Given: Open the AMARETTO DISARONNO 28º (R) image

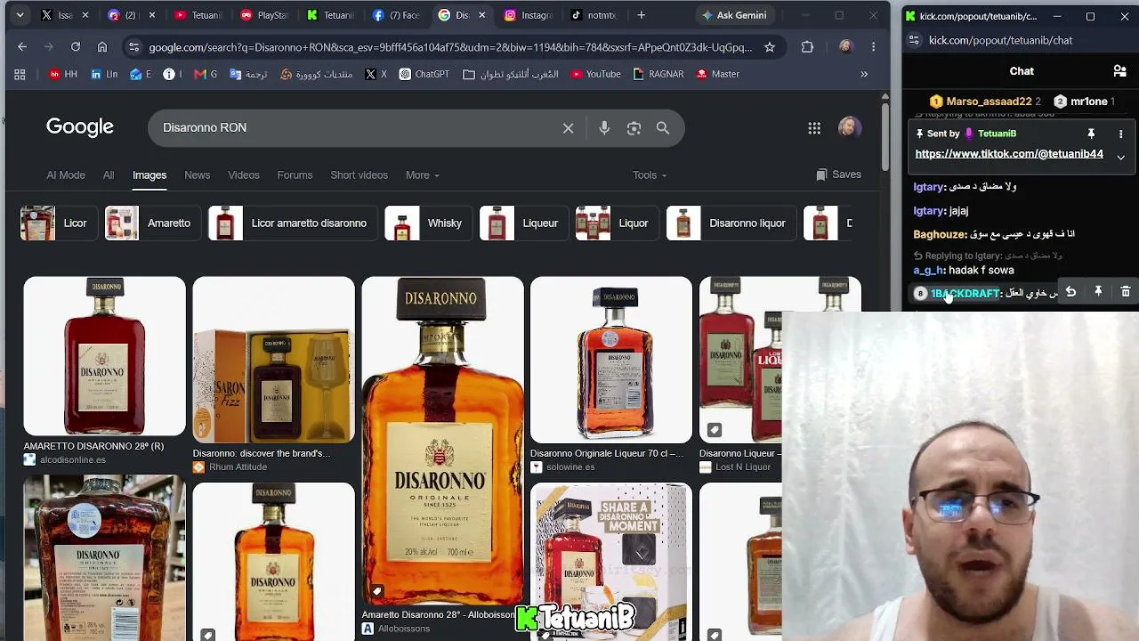Looking at the screenshot, I should click(105, 356).
